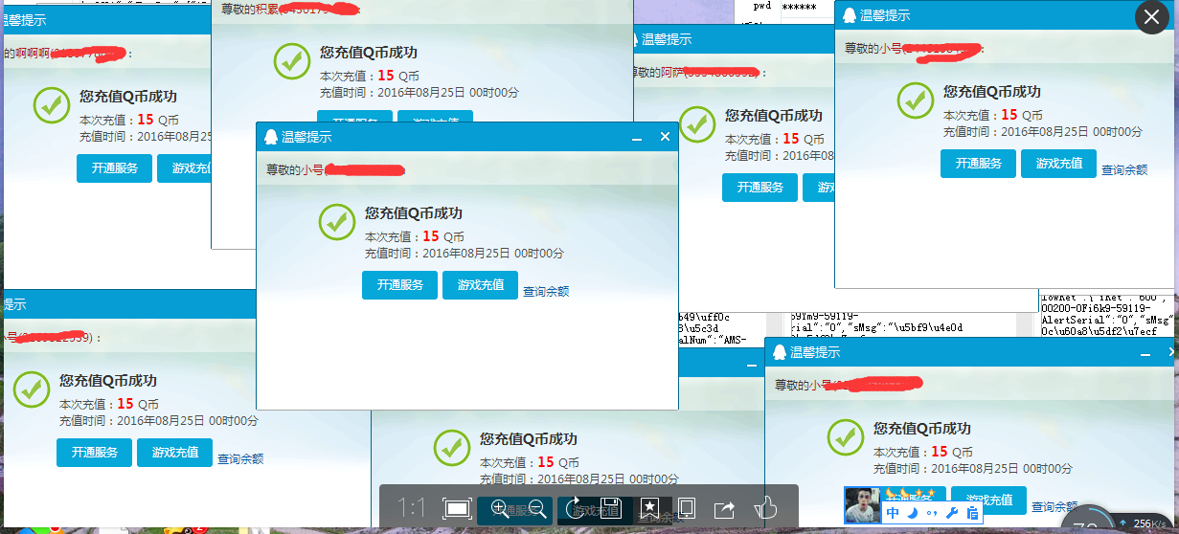The height and width of the screenshot is (534, 1179).
Task: Add the image to favorites with the star icon
Action: [x=649, y=508]
